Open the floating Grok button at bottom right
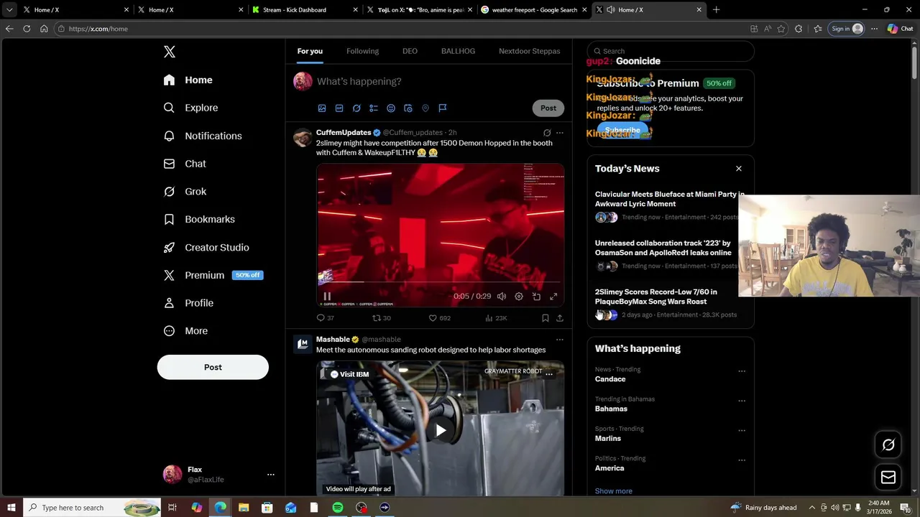Screen dimensions: 920x517 tap(888, 445)
